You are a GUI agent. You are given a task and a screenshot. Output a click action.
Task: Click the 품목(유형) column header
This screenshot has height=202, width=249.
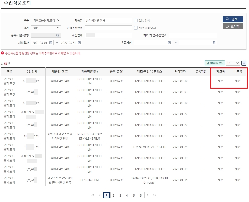pyautogui.click(x=116, y=71)
